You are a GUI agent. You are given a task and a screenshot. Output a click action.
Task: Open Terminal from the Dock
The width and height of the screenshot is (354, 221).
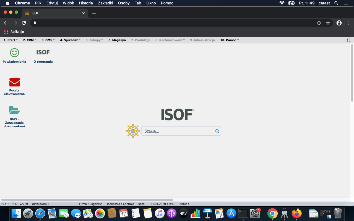tap(243, 213)
